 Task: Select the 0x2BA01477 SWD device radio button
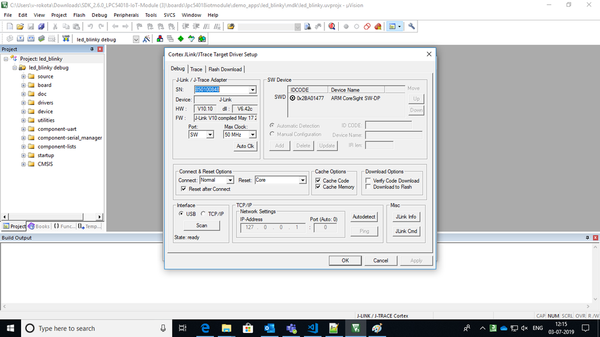tap(292, 98)
